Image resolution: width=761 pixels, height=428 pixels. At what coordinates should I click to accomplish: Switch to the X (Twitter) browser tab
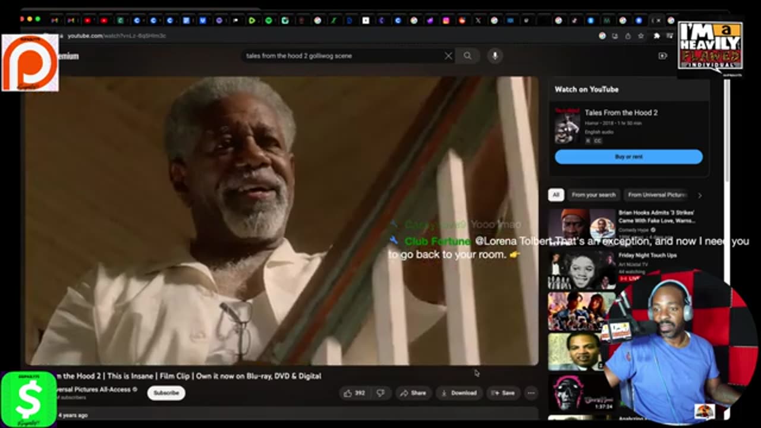point(478,20)
